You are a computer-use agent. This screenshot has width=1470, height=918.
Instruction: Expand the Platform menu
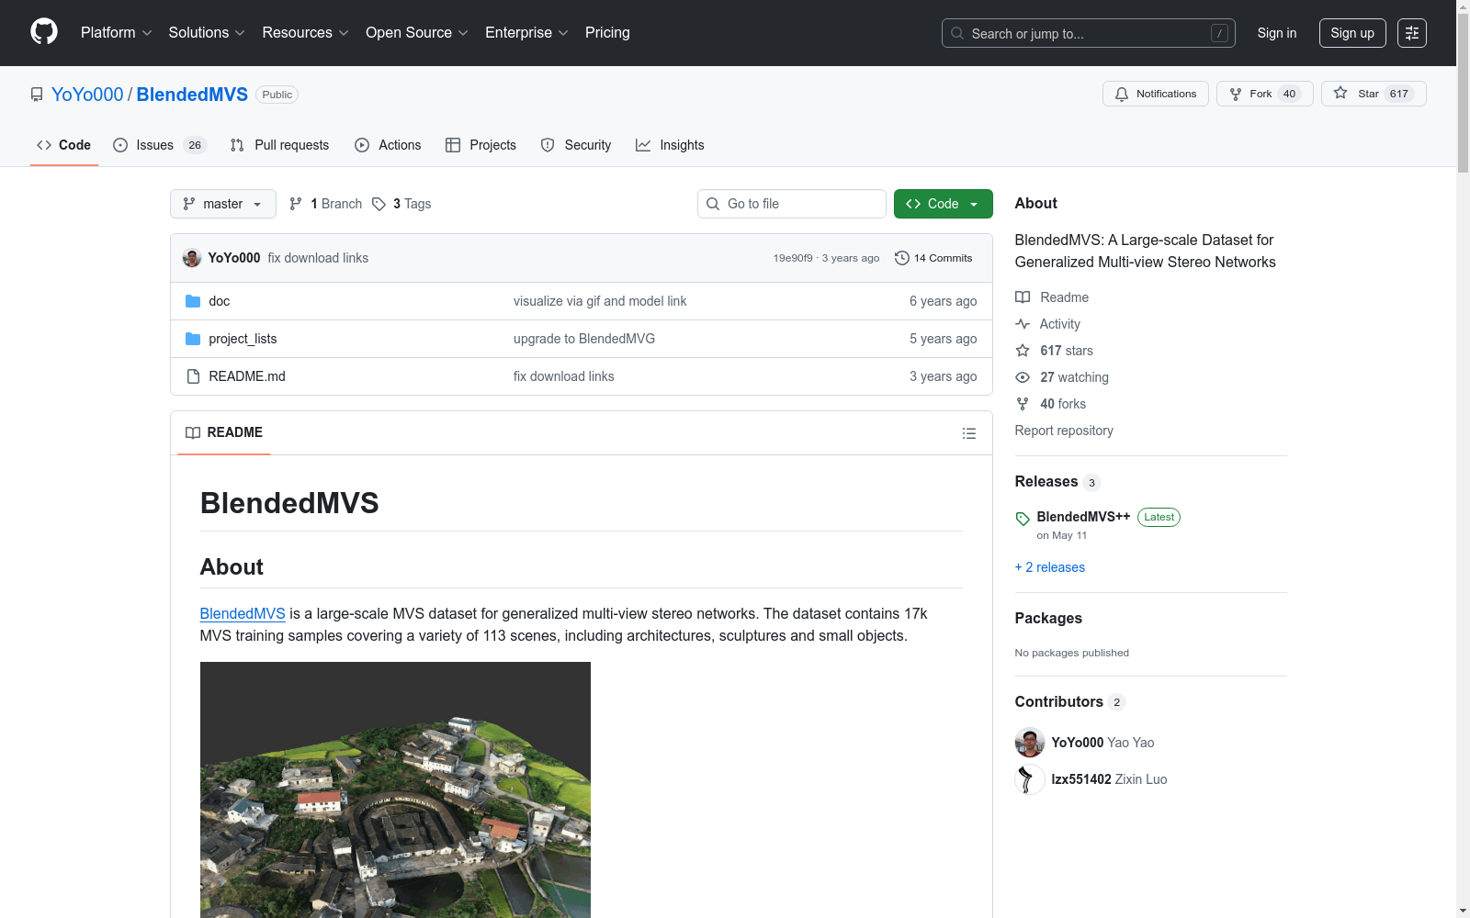117,33
